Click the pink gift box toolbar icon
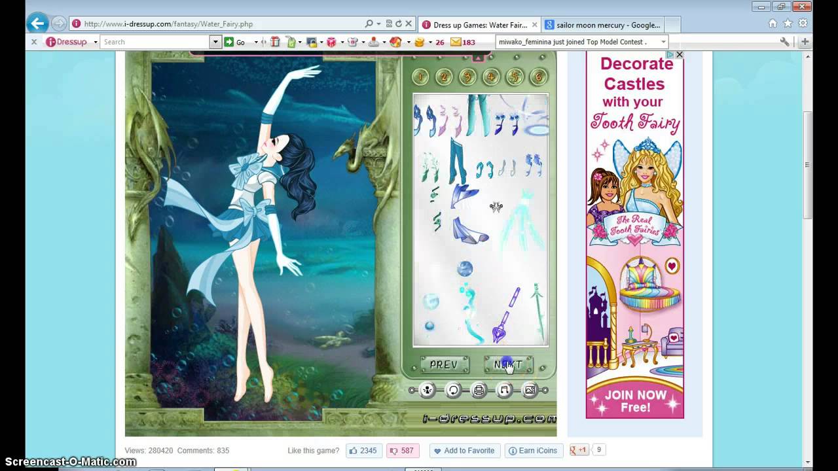This screenshot has width=838, height=471. (x=331, y=42)
